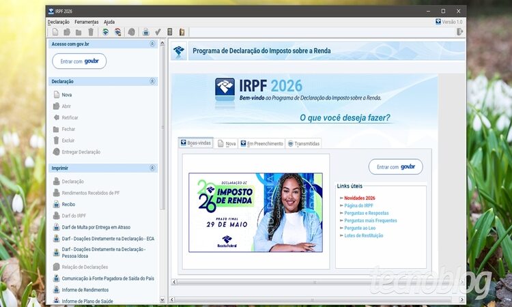
Task: Click the printer icon in the toolbar
Action: click(145, 31)
